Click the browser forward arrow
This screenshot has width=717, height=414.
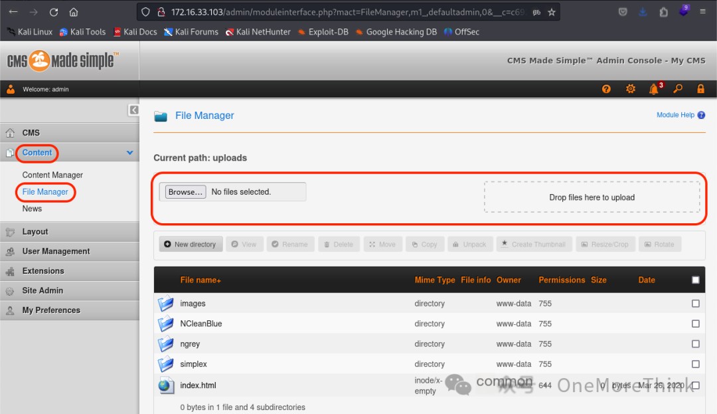point(33,12)
